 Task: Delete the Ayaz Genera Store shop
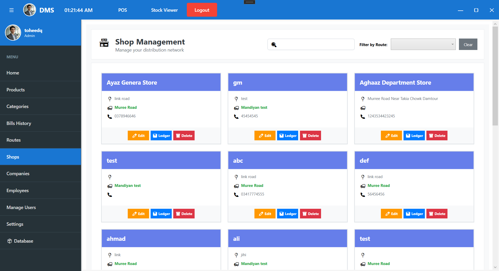[x=184, y=136]
